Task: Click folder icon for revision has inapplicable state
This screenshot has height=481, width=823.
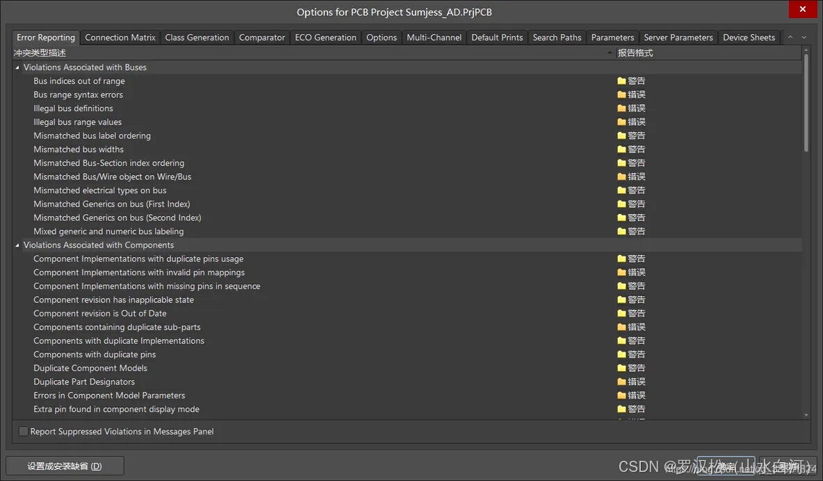Action: (621, 300)
